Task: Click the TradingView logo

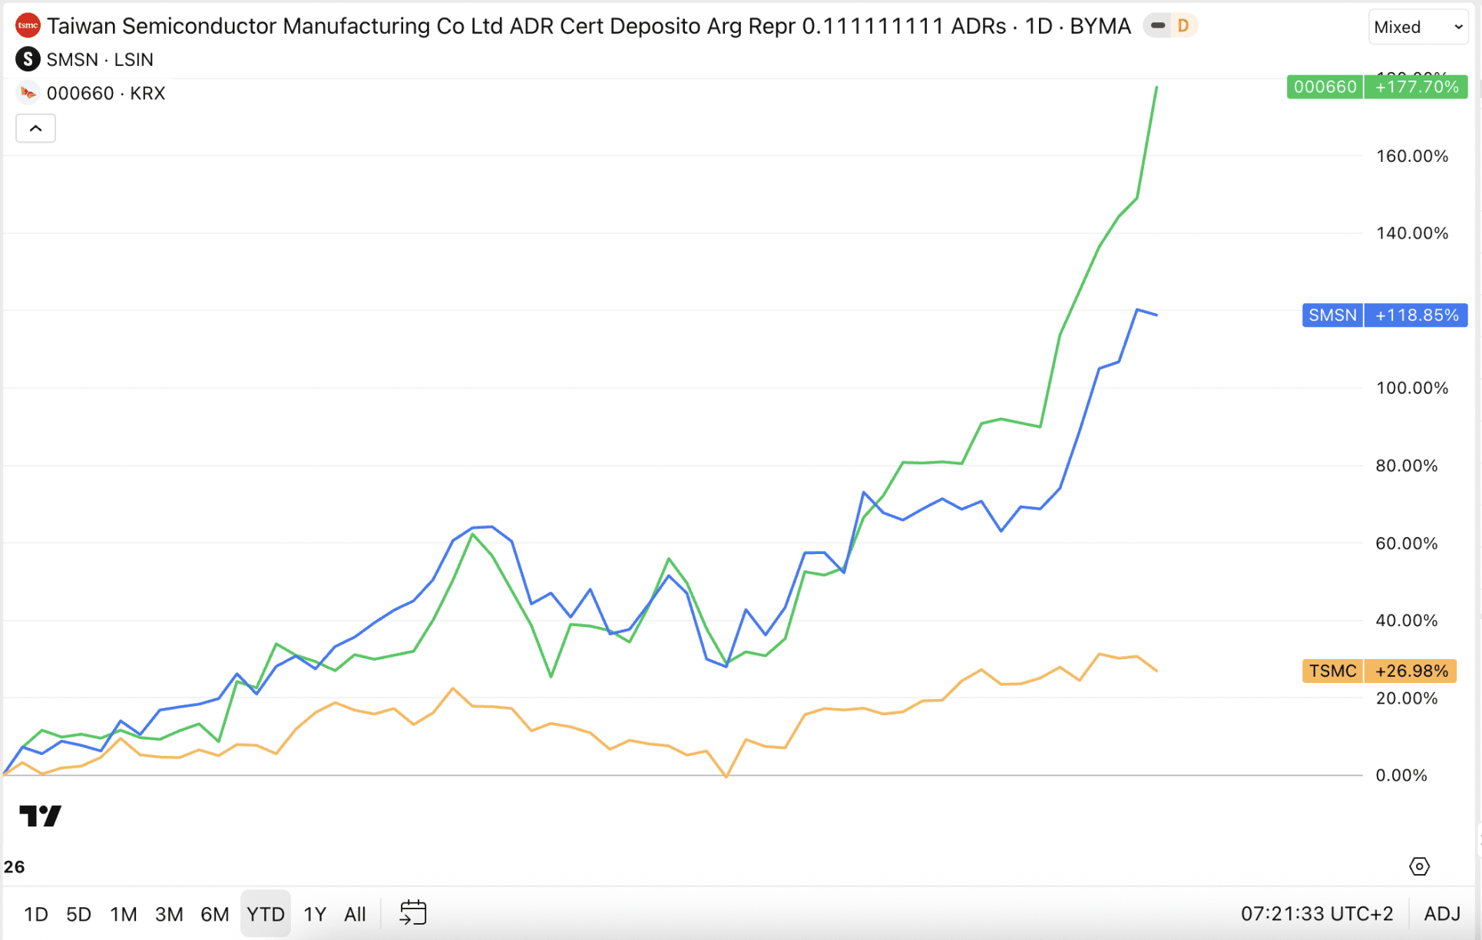Action: [x=40, y=816]
